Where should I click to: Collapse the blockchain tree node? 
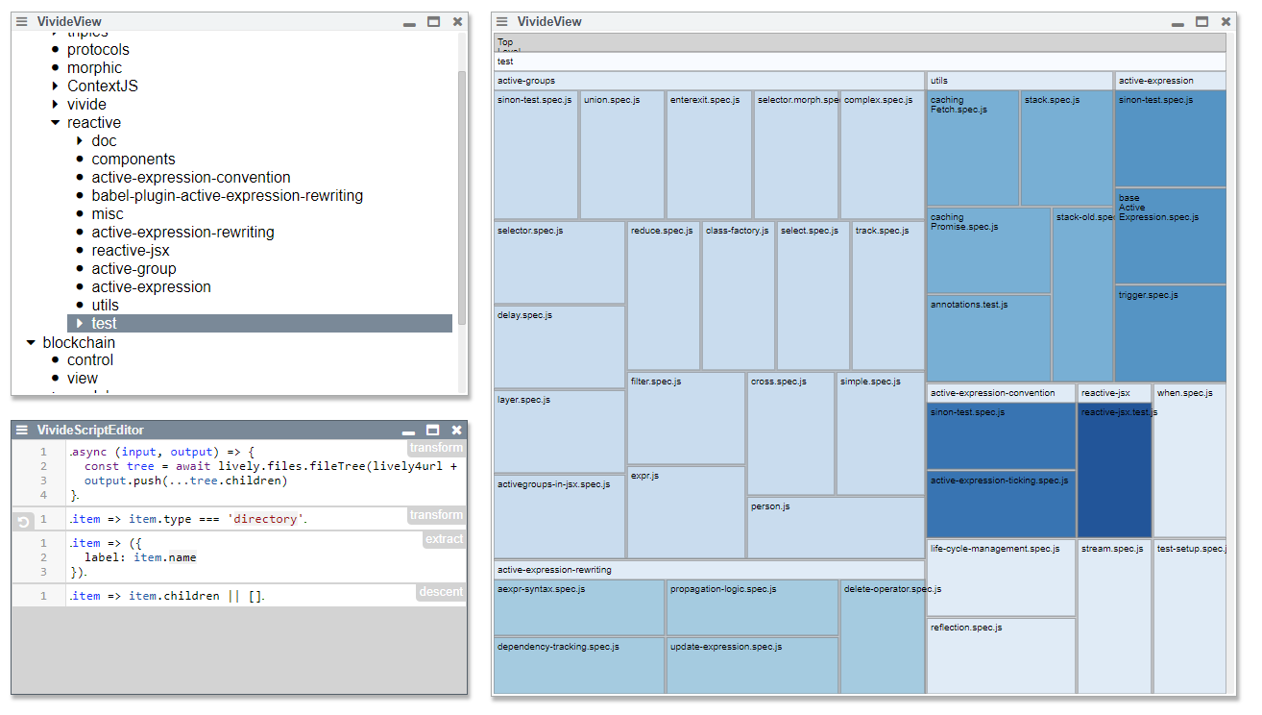tap(32, 343)
